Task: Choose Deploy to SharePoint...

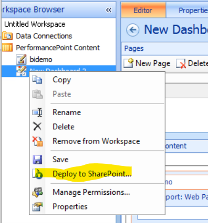Action: [x=92, y=174]
